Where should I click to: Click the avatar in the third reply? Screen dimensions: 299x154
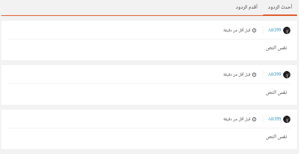(287, 119)
